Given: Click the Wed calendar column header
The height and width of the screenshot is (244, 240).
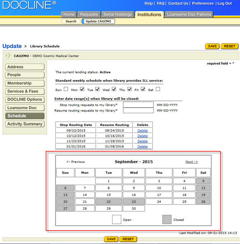Looking at the screenshot, I should (x=134, y=173).
